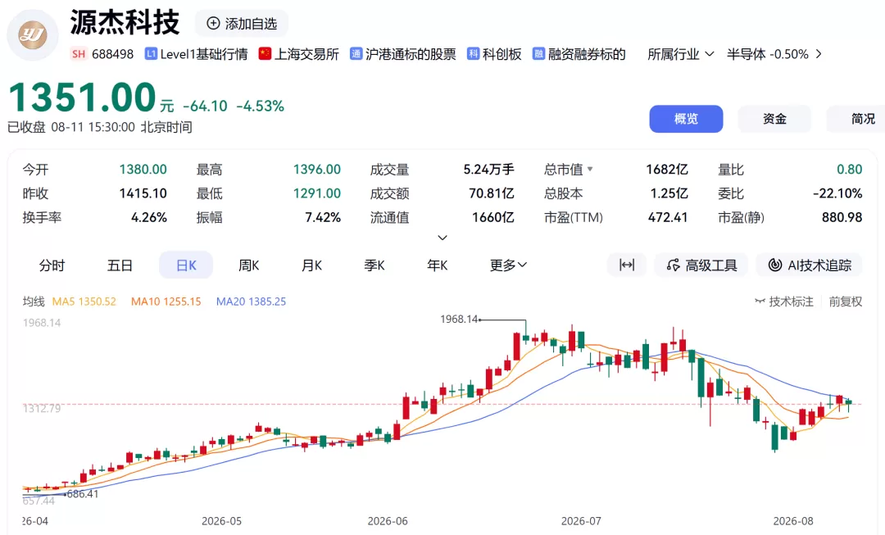This screenshot has height=535, width=885.
Task: Click the 源杰科技 company logo
Action: [x=32, y=35]
